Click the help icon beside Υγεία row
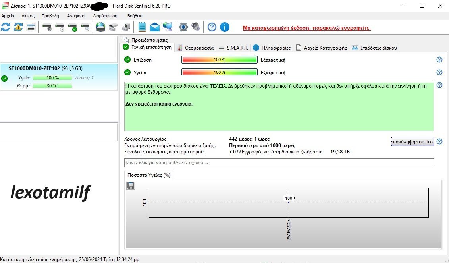 point(439,72)
